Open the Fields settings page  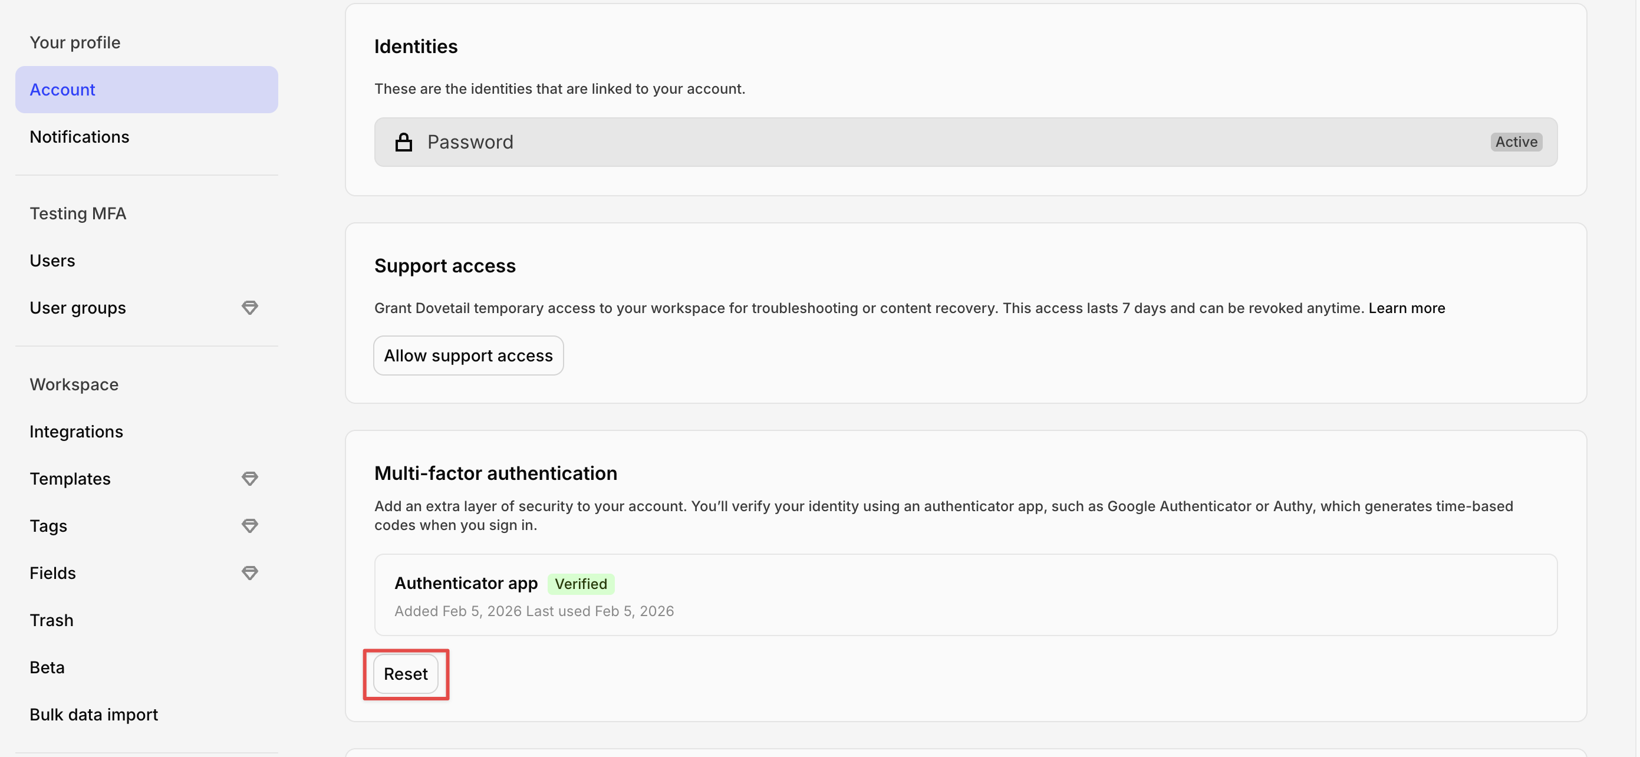(x=53, y=573)
